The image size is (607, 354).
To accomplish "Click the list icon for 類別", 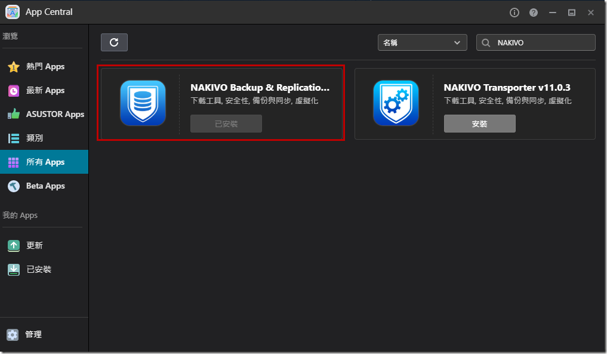I will coord(14,138).
